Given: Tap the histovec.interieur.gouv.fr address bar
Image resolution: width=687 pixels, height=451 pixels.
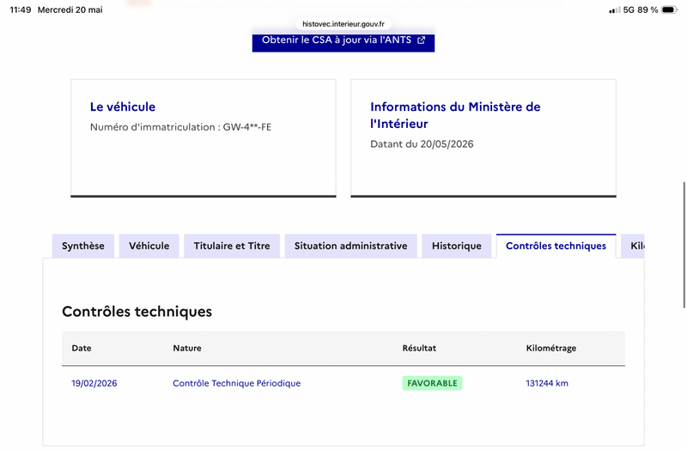Looking at the screenshot, I should click(343, 24).
